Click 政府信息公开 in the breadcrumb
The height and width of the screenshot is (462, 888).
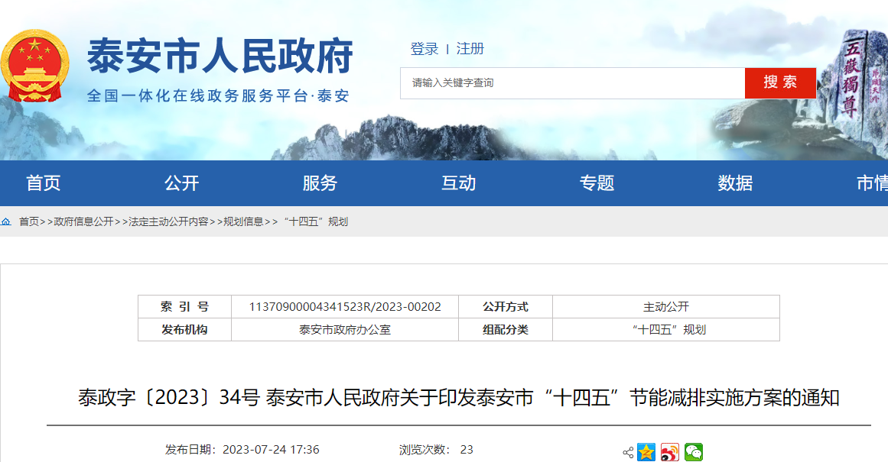pyautogui.click(x=83, y=221)
